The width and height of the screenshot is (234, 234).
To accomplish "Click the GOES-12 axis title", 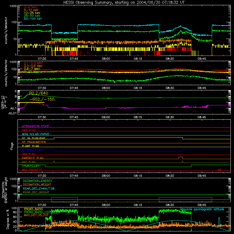I will point(4,102).
